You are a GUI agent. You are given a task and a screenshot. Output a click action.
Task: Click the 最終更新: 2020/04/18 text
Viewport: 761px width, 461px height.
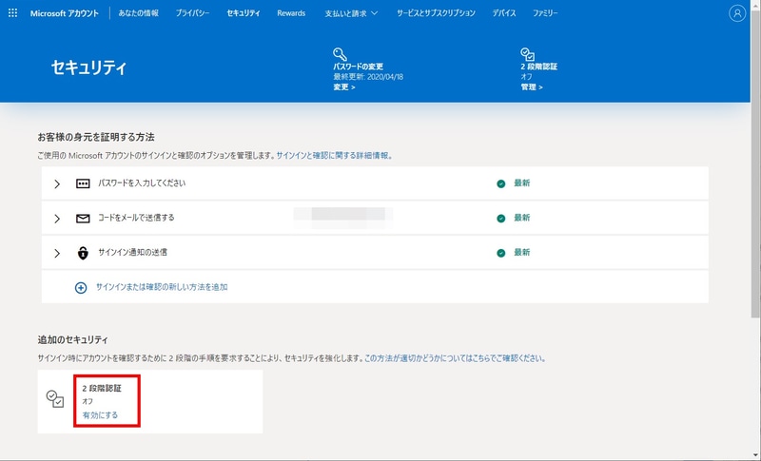[368, 77]
